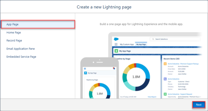Select the App Page option
This screenshot has height=111, width=208.
38,24
